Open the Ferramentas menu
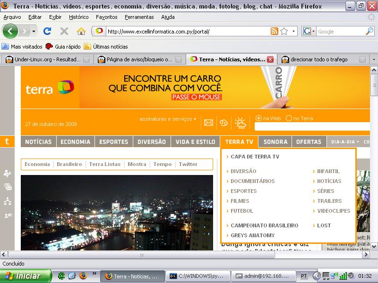Image resolution: width=378 pixels, height=283 pixels. (x=139, y=17)
